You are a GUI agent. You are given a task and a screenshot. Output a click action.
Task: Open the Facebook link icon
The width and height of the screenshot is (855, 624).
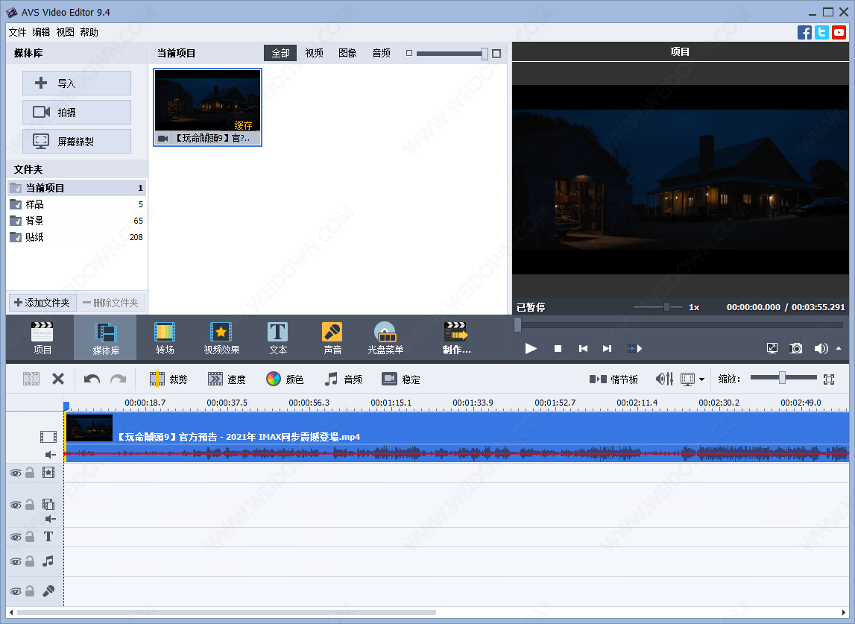coord(804,32)
